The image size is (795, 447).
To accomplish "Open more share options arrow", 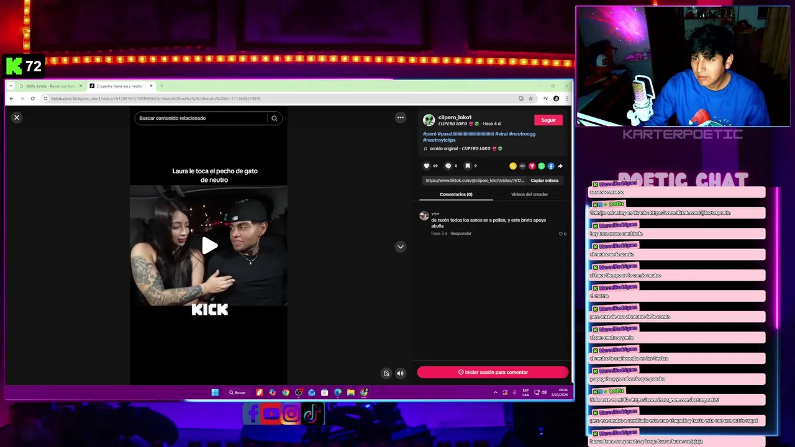I will (x=560, y=166).
